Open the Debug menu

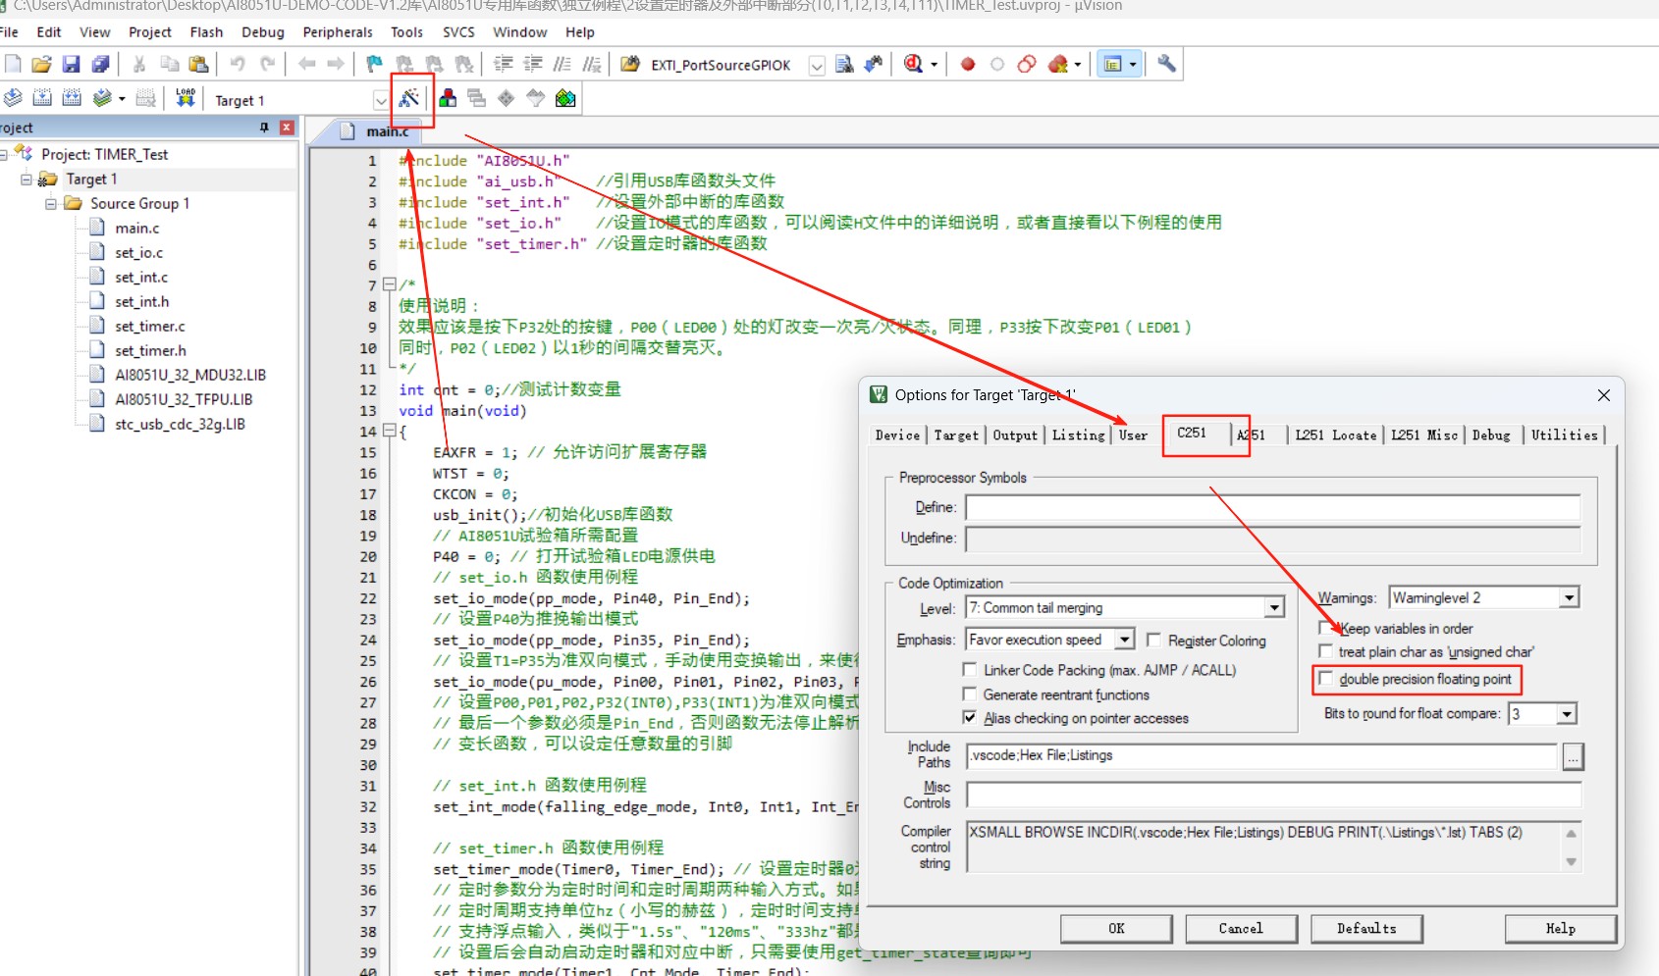pos(263,32)
